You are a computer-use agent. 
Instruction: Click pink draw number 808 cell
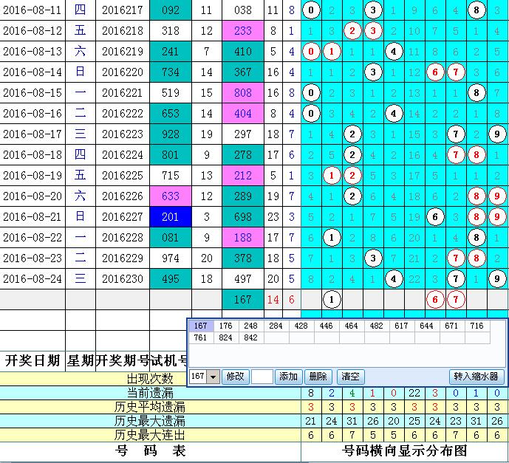click(243, 93)
